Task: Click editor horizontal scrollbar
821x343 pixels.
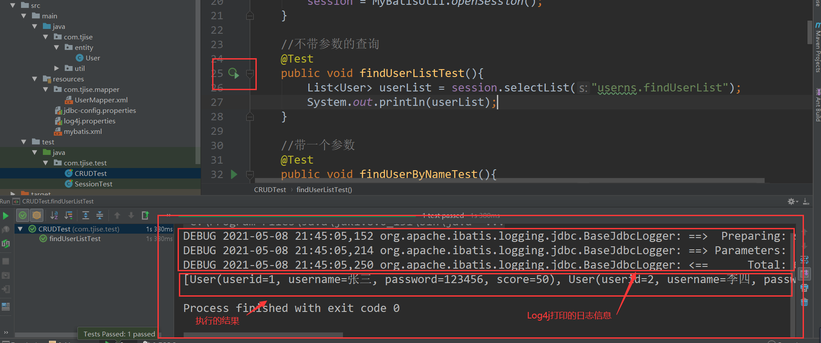Action: (510, 180)
